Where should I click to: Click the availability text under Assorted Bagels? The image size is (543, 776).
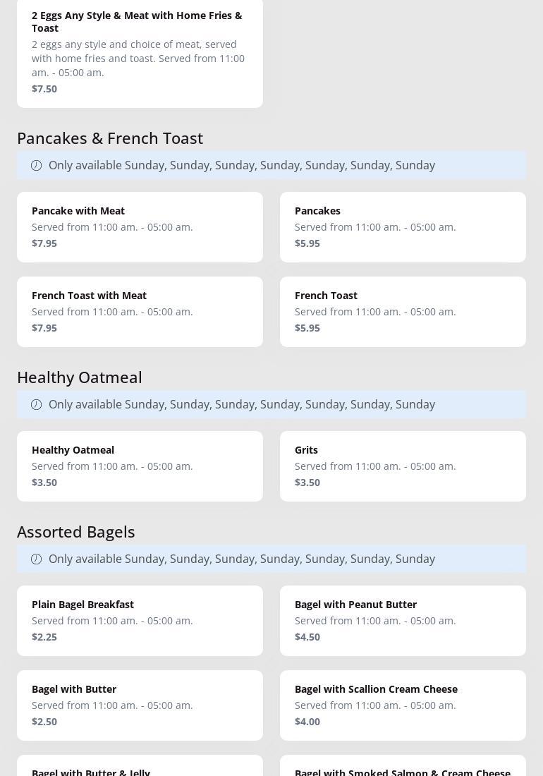click(242, 559)
